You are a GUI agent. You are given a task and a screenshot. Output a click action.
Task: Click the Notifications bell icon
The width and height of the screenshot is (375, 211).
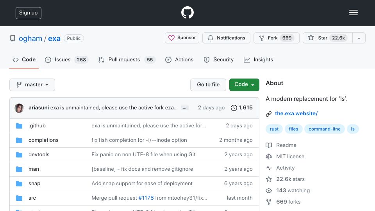[x=211, y=38]
